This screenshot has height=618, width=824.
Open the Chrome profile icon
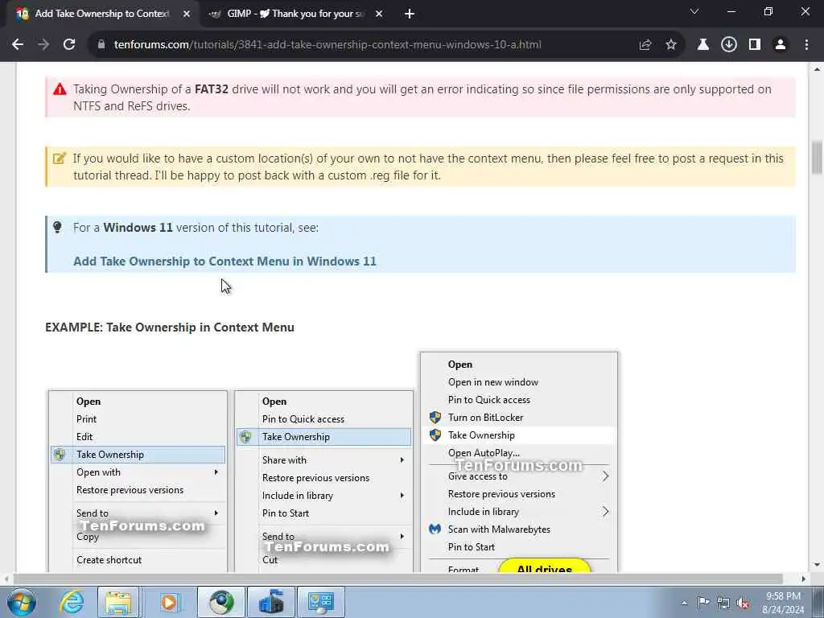pyautogui.click(x=781, y=45)
